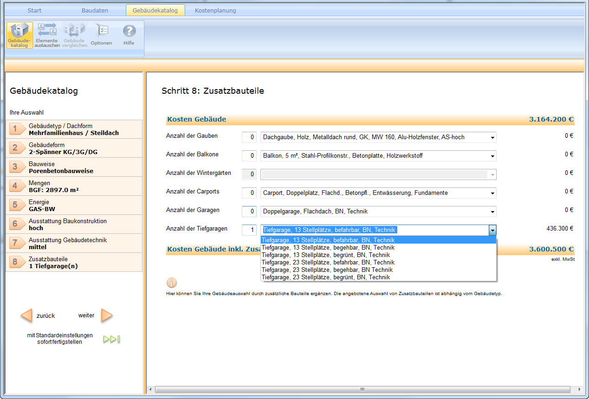Expand the Gauben type dropdown
This screenshot has width=589, height=399.
pyautogui.click(x=492, y=137)
